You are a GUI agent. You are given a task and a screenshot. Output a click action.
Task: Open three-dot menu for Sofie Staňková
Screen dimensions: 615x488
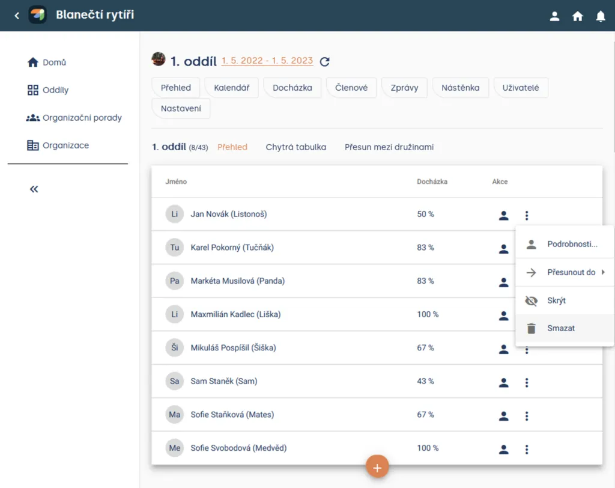tap(527, 415)
